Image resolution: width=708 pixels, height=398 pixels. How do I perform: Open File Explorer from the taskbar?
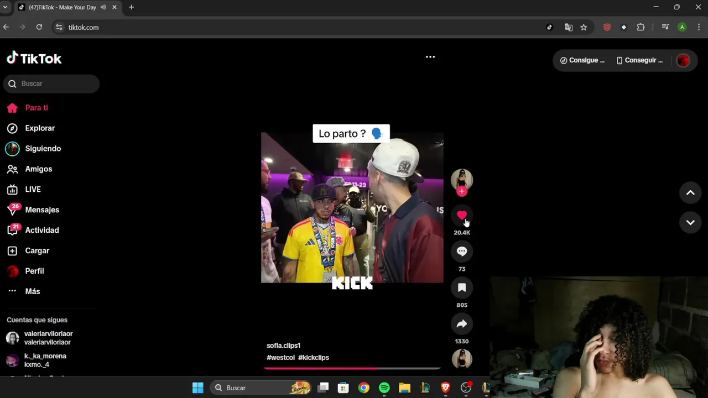pos(404,387)
